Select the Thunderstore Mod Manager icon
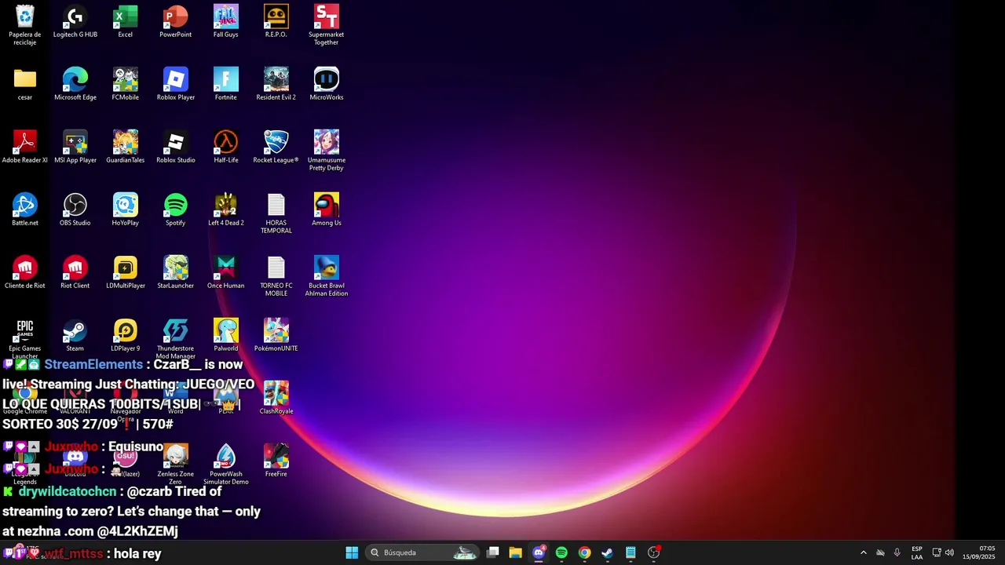 (176, 337)
